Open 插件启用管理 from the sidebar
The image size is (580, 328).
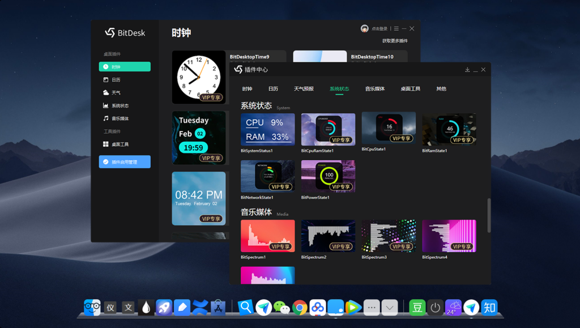click(124, 161)
